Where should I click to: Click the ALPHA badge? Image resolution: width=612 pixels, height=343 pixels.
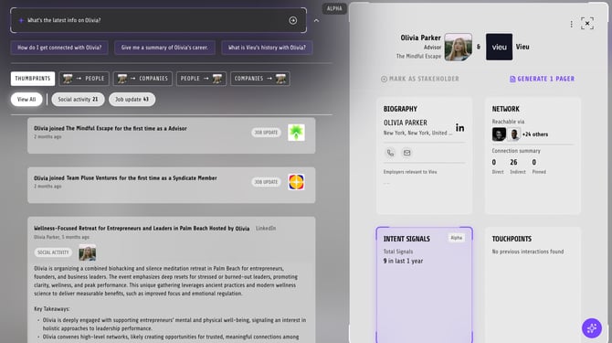334,8
